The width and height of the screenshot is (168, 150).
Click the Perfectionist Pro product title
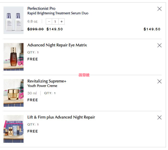pyautogui.click(x=41, y=9)
